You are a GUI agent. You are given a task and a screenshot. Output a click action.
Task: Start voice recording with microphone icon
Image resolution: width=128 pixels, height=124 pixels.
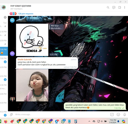pos(125,115)
